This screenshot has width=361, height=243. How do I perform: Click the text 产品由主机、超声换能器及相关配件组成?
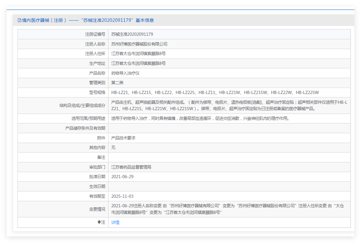coord(148,102)
